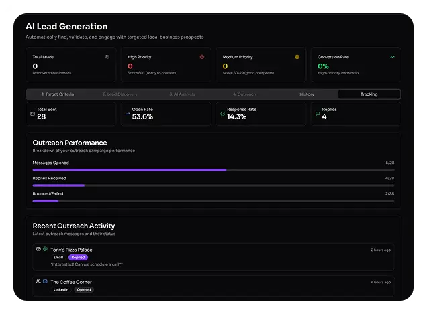
Task: Click the Response Rate checkmark icon
Action: pos(222,114)
